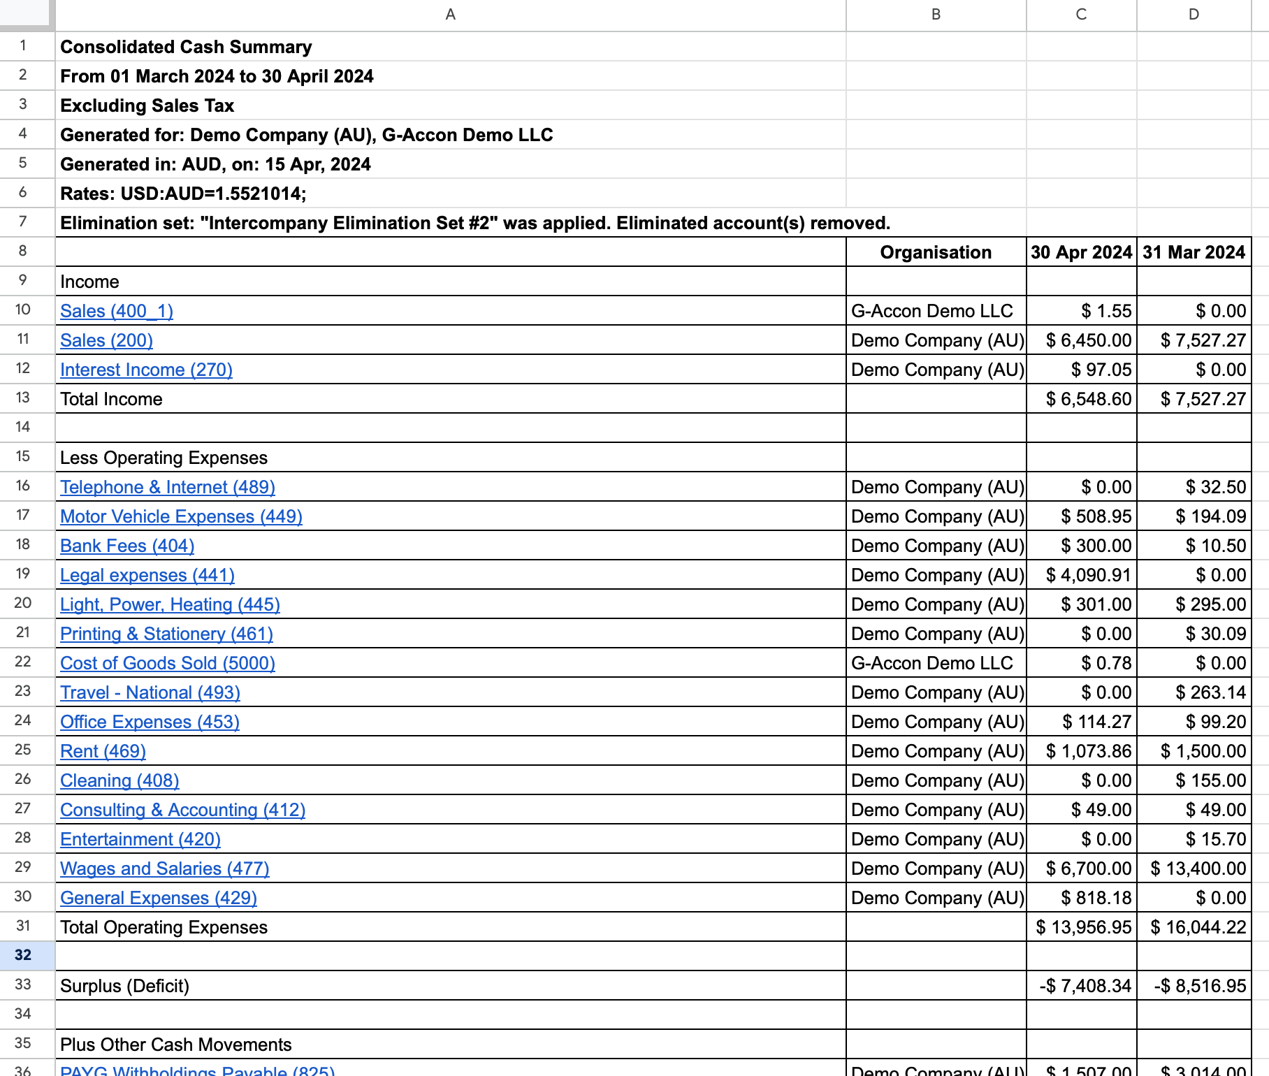Click the value '$ 97.05' in Interest Income row
Screen dimensions: 1269x1076
pos(1082,370)
